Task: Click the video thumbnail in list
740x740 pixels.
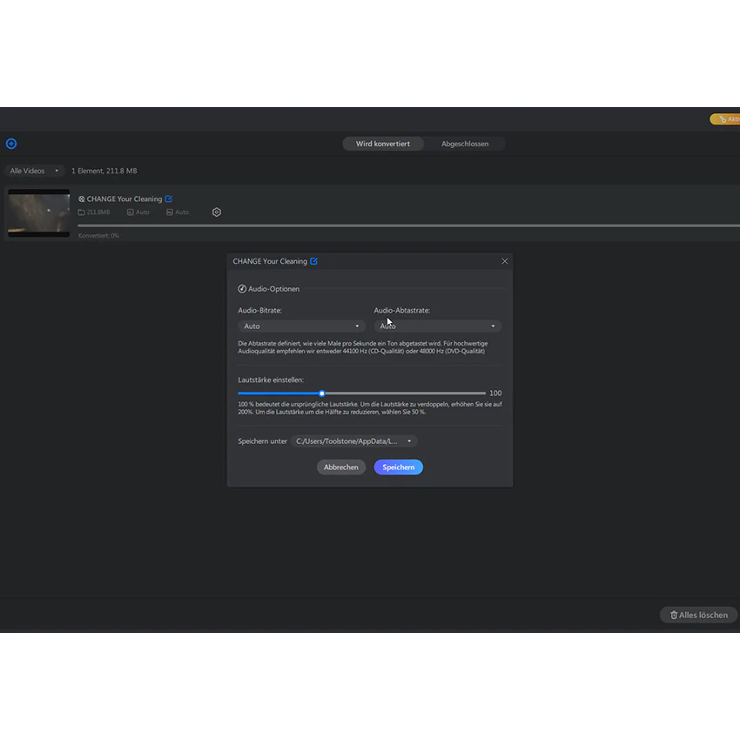Action: [38, 212]
